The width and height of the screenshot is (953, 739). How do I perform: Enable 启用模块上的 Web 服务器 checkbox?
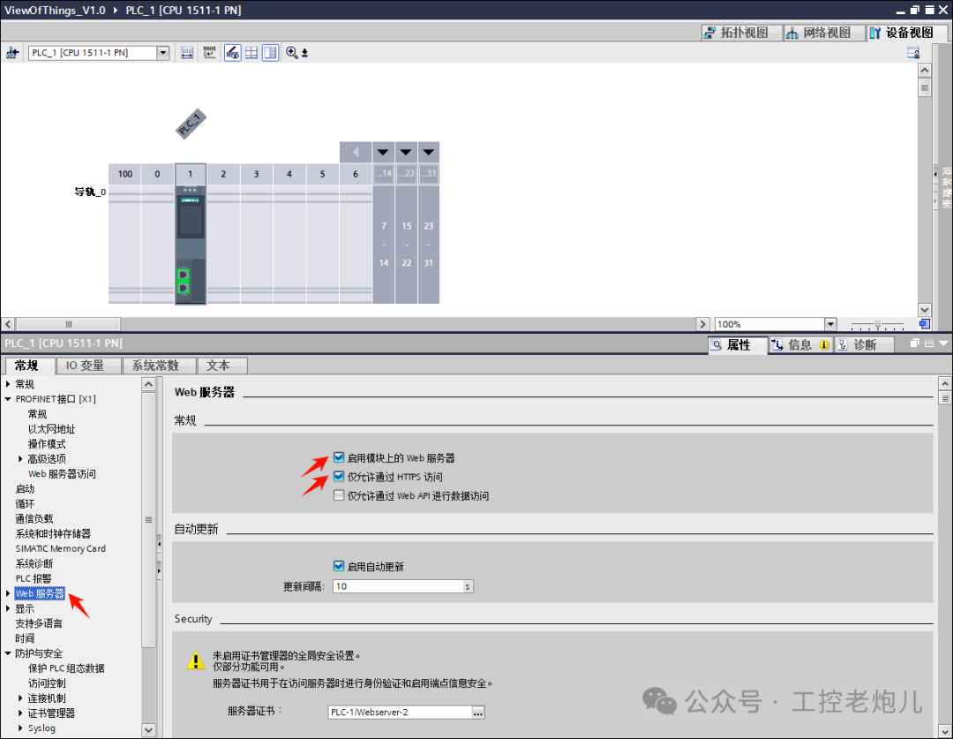(339, 457)
